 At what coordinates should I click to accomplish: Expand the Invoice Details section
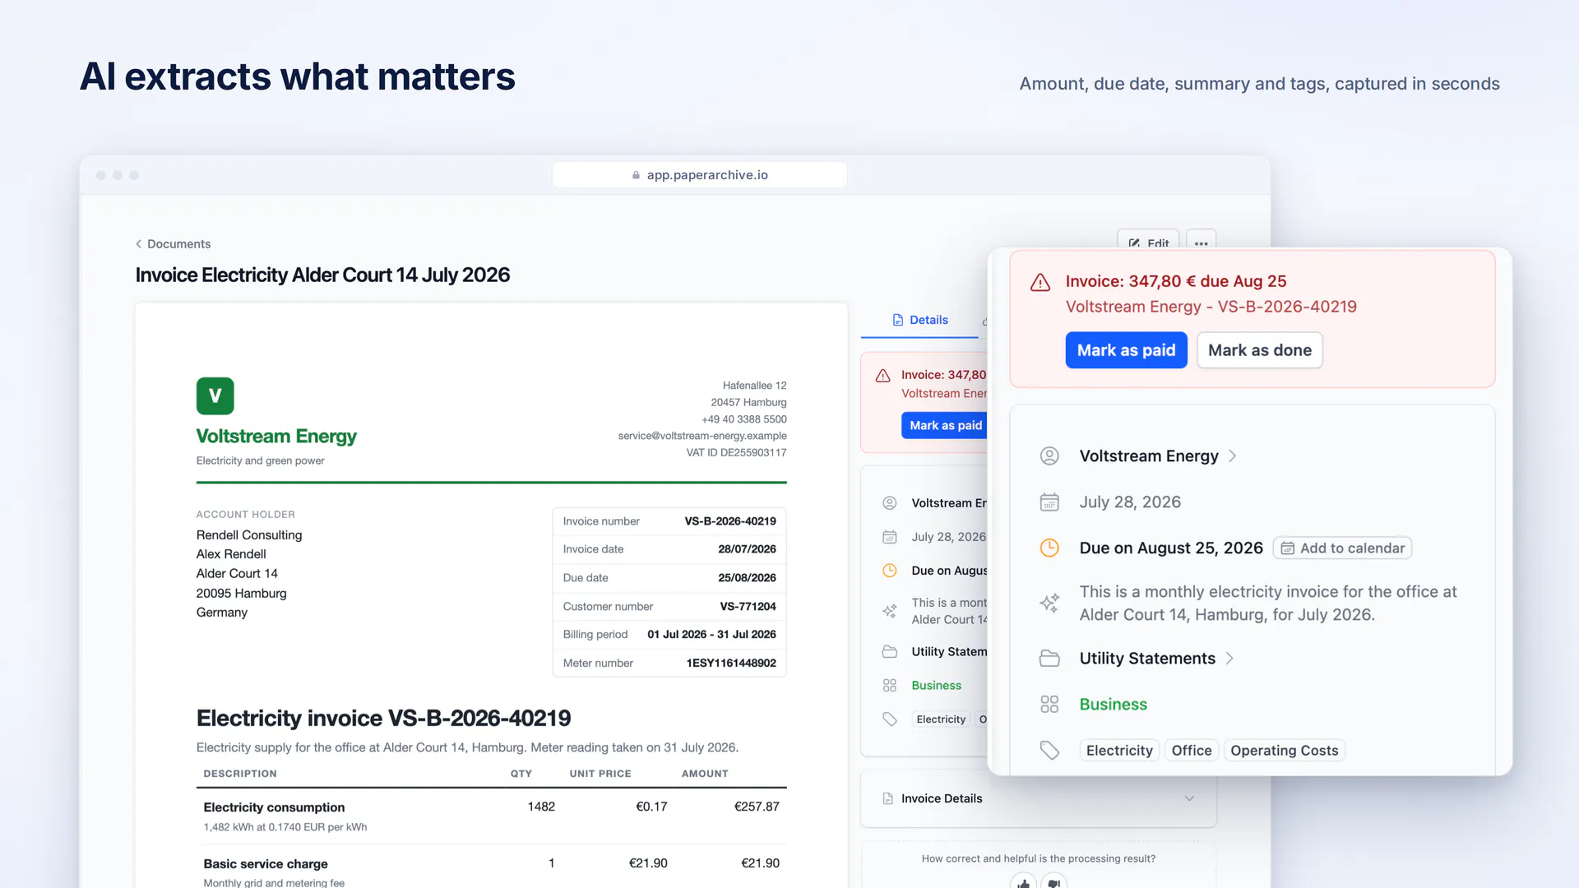coord(1038,798)
